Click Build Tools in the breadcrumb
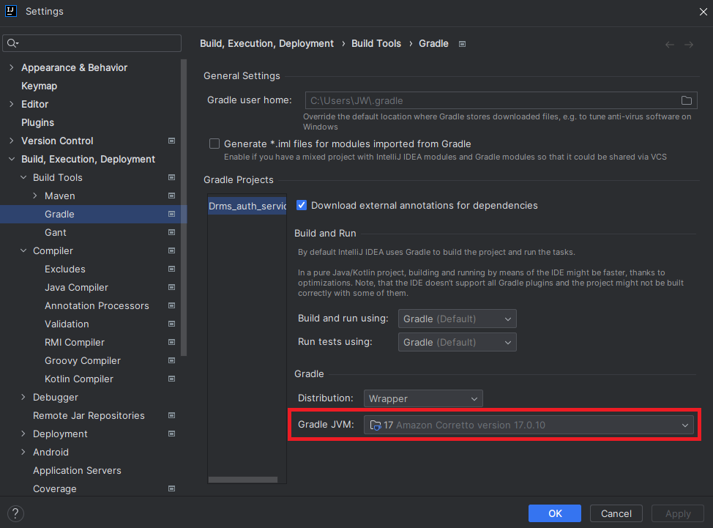Image resolution: width=713 pixels, height=528 pixels. click(x=376, y=44)
